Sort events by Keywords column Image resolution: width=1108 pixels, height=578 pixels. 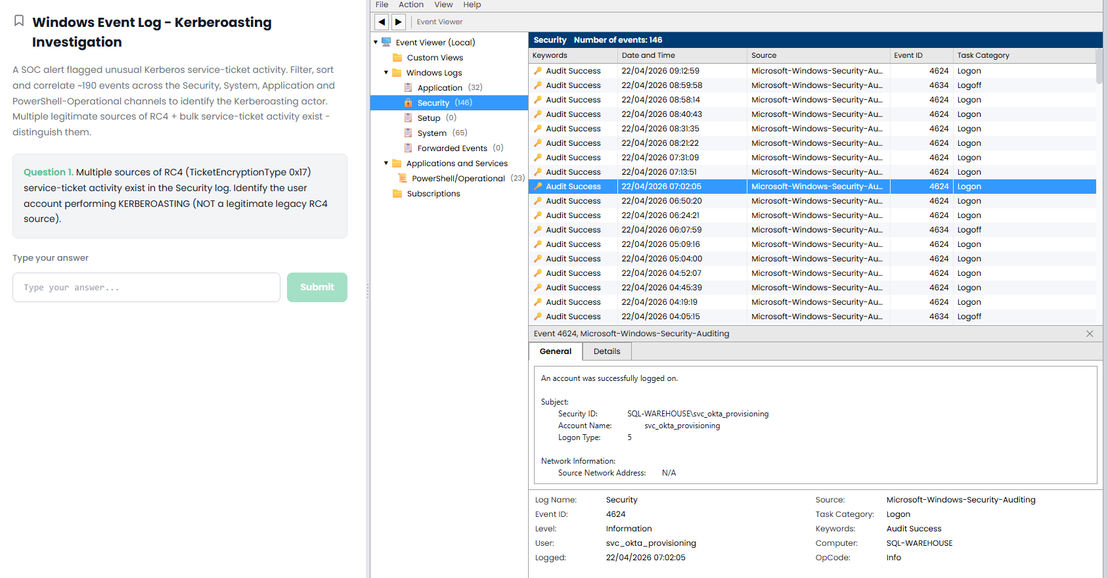coord(573,55)
